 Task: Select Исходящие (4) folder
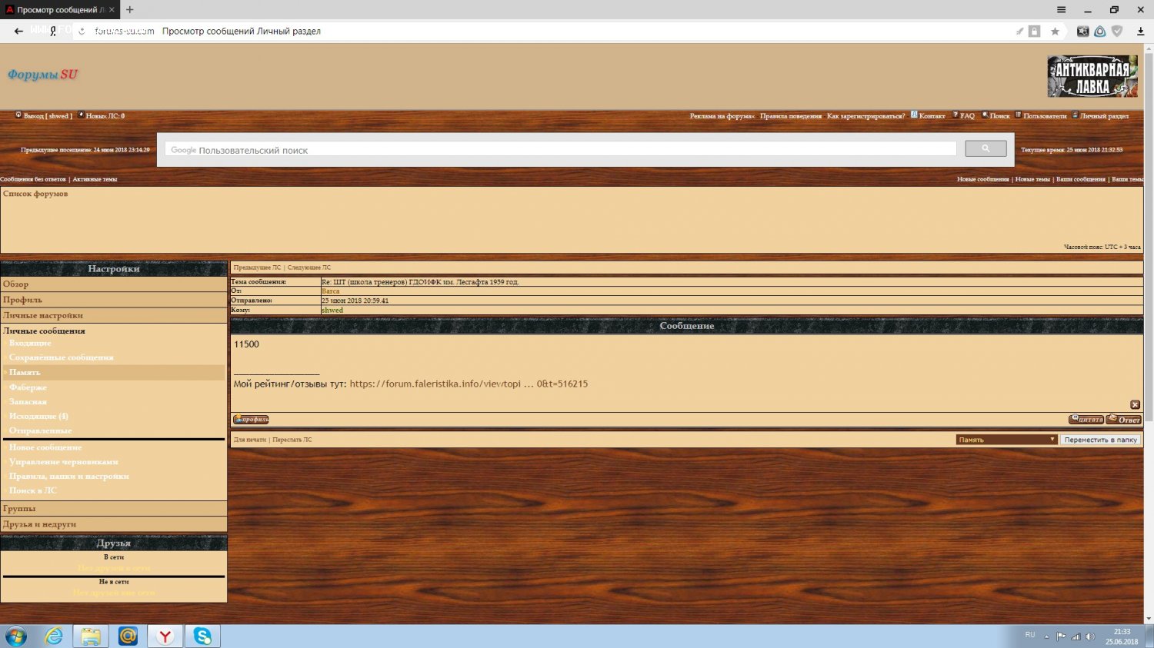coord(38,416)
